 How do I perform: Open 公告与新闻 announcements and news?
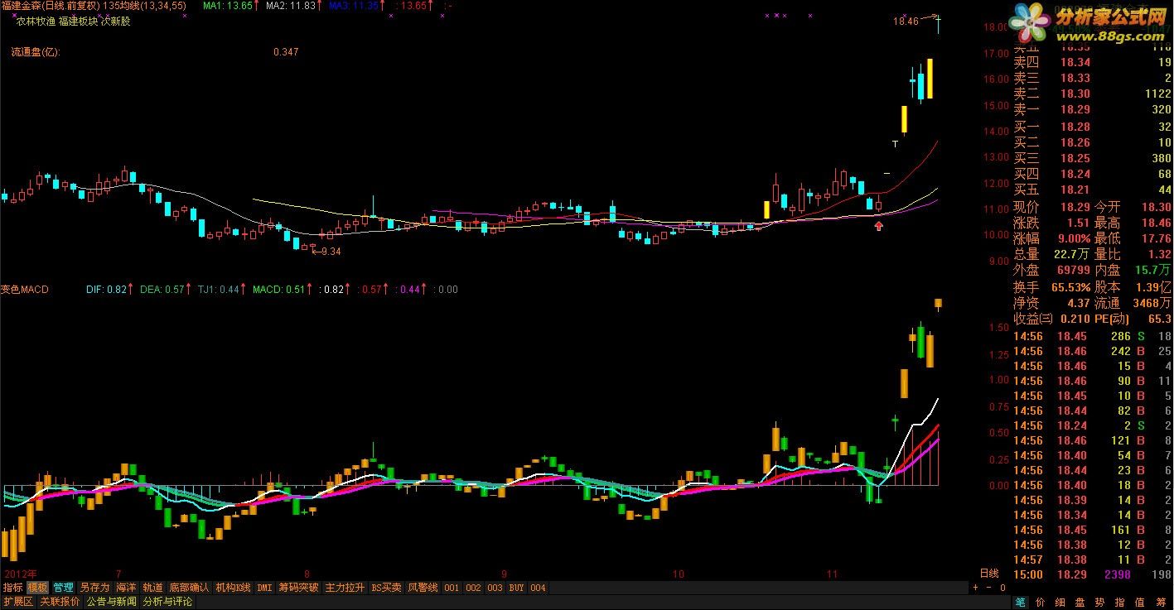pyautogui.click(x=111, y=602)
